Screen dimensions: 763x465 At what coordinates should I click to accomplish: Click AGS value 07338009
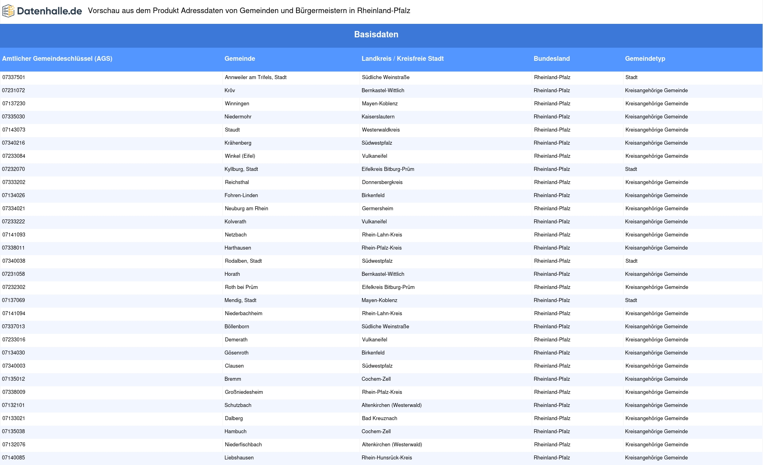(14, 392)
